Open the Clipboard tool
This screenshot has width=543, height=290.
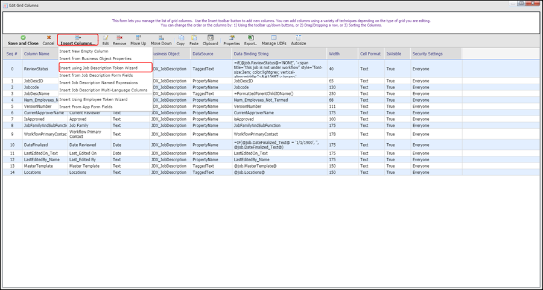[210, 40]
